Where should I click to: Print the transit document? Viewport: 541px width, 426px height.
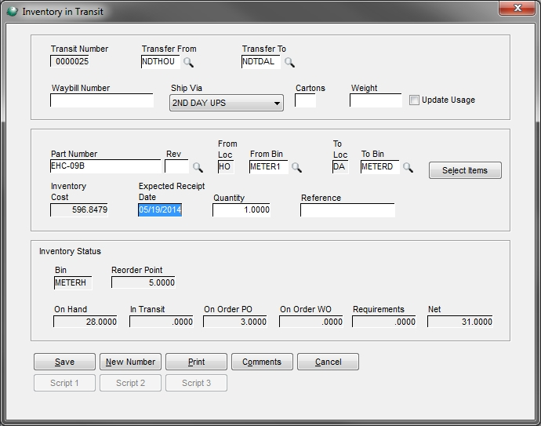point(196,362)
